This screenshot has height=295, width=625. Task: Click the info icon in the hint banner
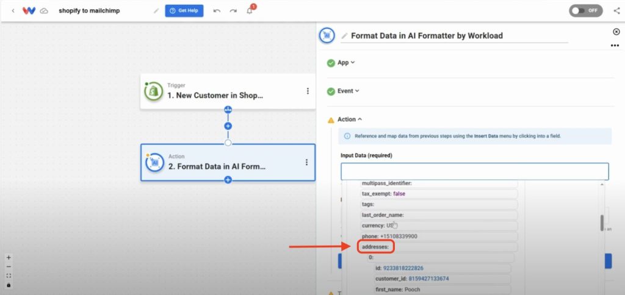(347, 136)
